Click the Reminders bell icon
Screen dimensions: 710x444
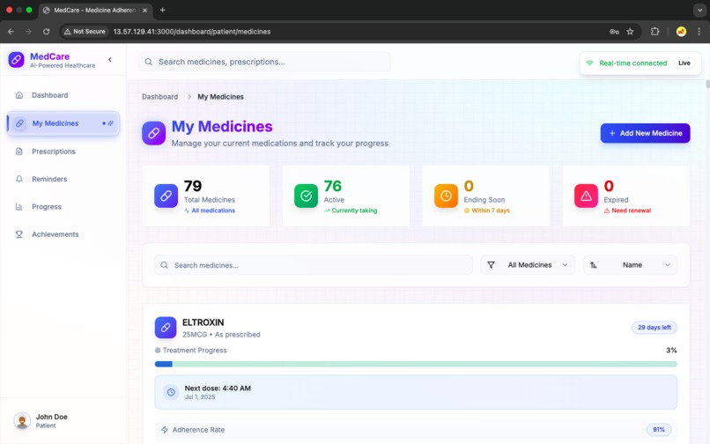coord(19,179)
